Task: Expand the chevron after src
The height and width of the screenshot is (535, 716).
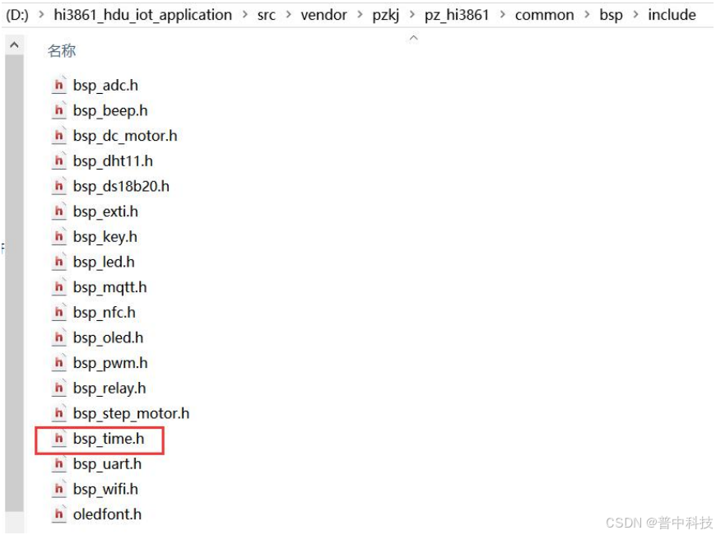Action: (x=289, y=15)
